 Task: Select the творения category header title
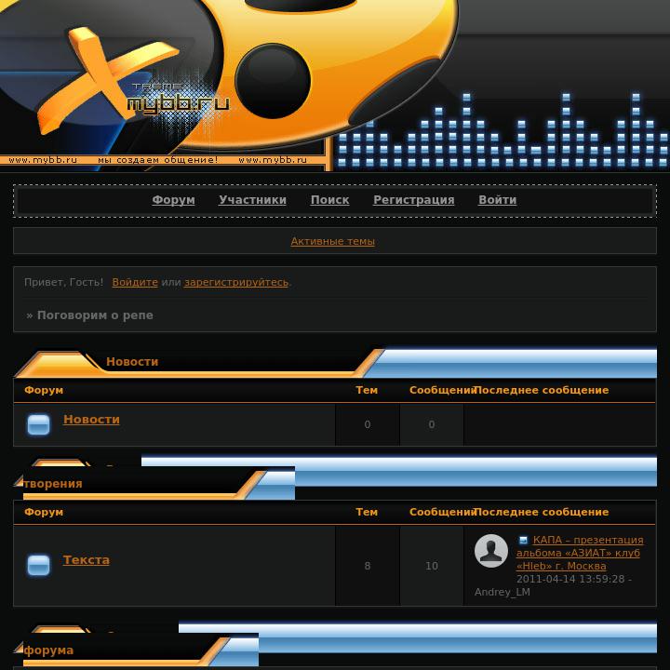[53, 483]
